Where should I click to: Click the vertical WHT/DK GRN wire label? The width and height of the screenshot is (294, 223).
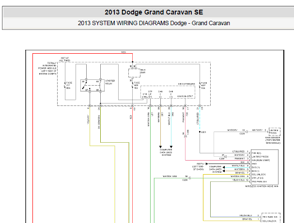click(x=149, y=119)
